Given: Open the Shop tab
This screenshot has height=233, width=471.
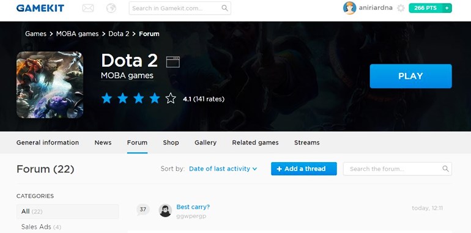Looking at the screenshot, I should 171,142.
